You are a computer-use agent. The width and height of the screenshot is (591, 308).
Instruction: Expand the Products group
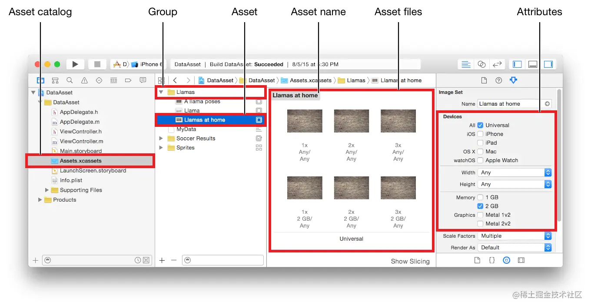(x=40, y=200)
